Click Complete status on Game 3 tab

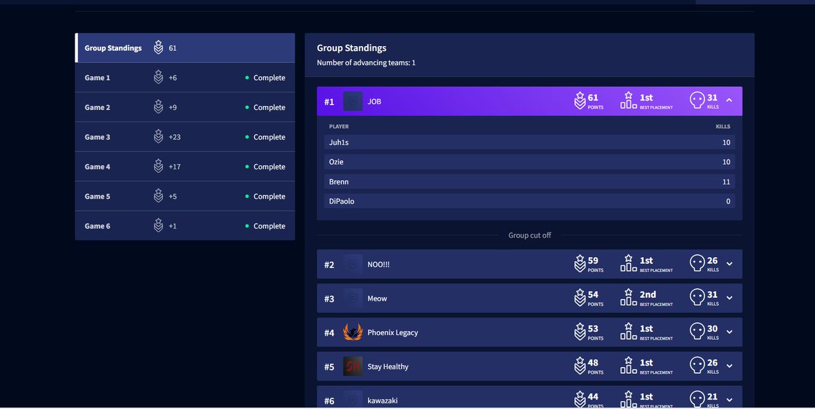270,137
